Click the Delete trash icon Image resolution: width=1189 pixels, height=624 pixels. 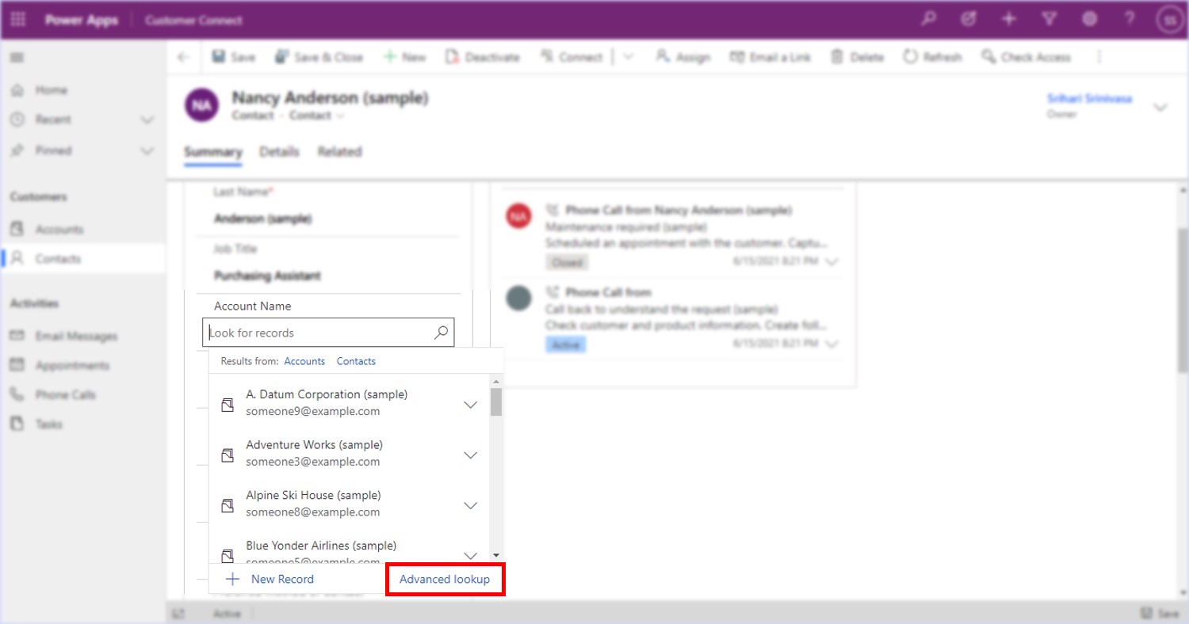pos(837,57)
